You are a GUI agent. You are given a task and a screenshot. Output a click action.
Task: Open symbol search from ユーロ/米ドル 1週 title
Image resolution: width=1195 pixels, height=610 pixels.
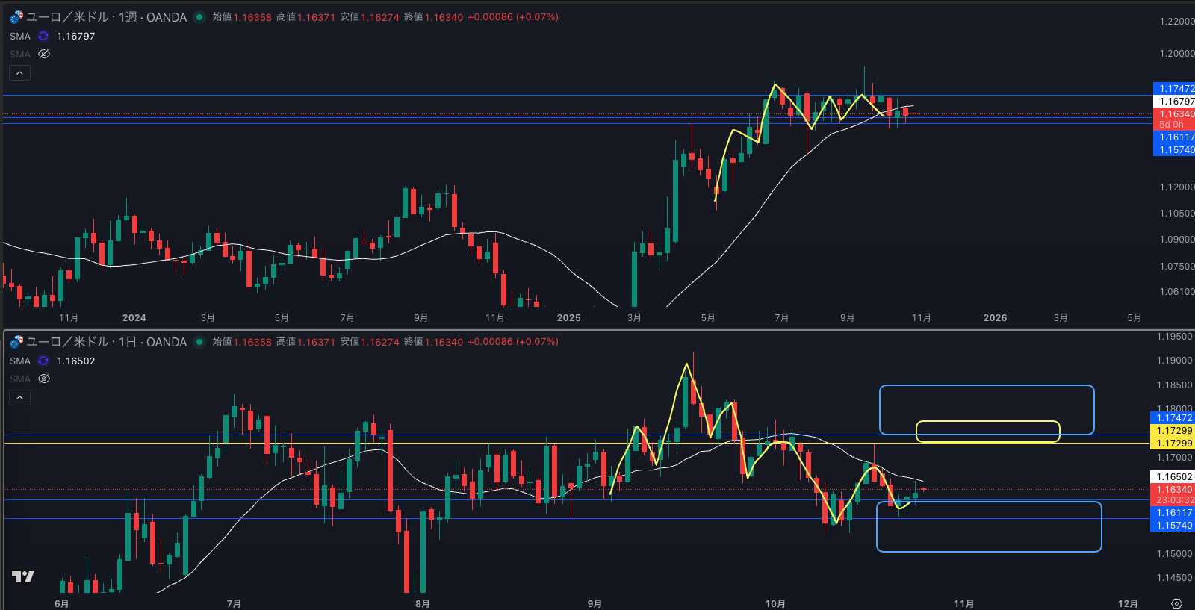106,17
